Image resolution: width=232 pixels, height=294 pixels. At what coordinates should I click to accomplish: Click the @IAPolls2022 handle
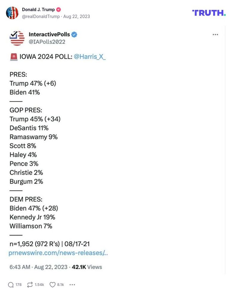(47, 42)
